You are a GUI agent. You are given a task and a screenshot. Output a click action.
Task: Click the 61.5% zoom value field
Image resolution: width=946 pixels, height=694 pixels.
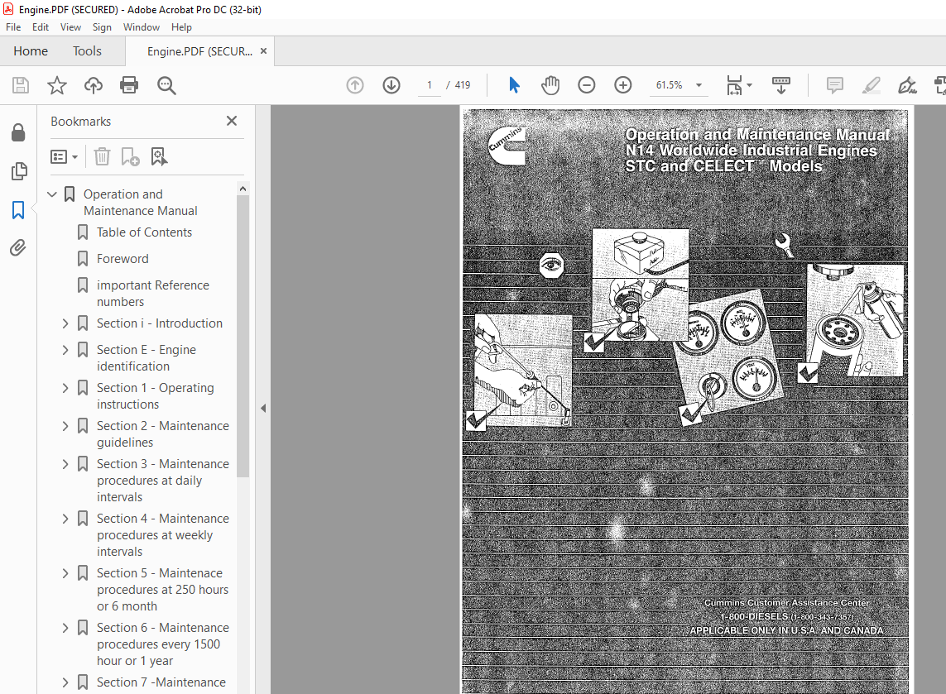point(669,85)
